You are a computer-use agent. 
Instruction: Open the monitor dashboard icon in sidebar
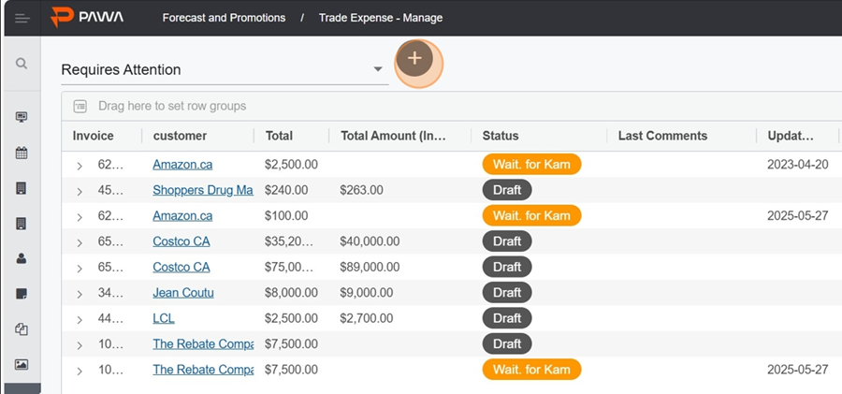tap(22, 117)
